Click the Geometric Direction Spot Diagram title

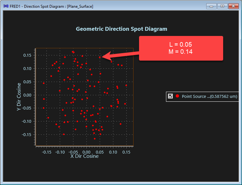121,29
